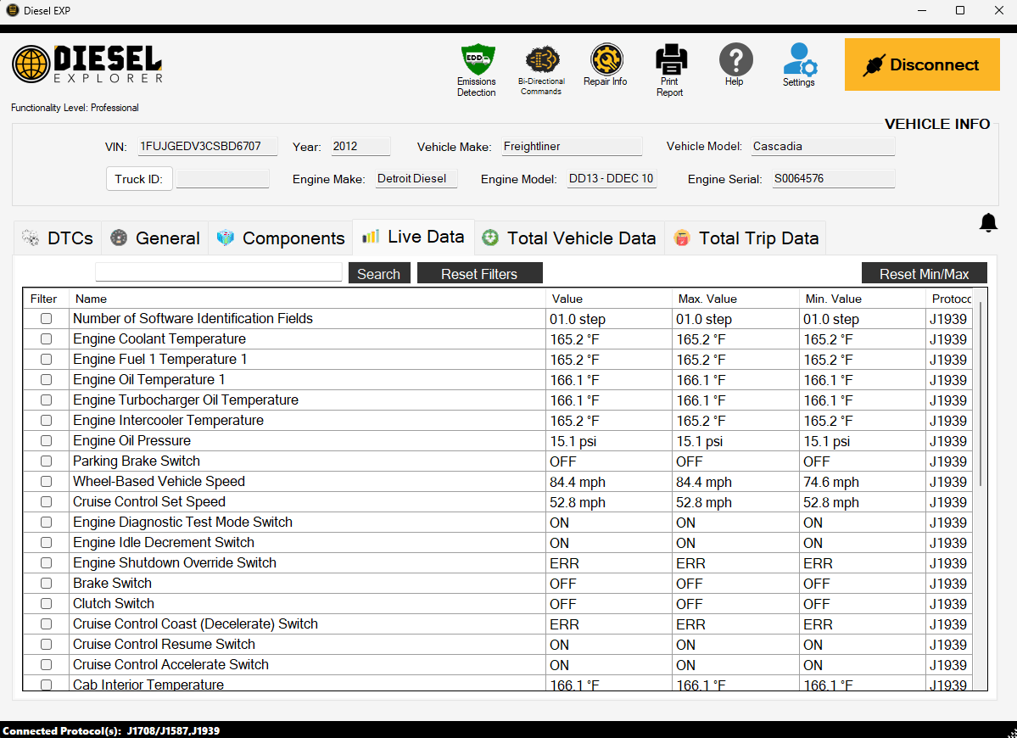1017x738 pixels.
Task: Click the Vehicle Make field
Action: click(x=572, y=147)
